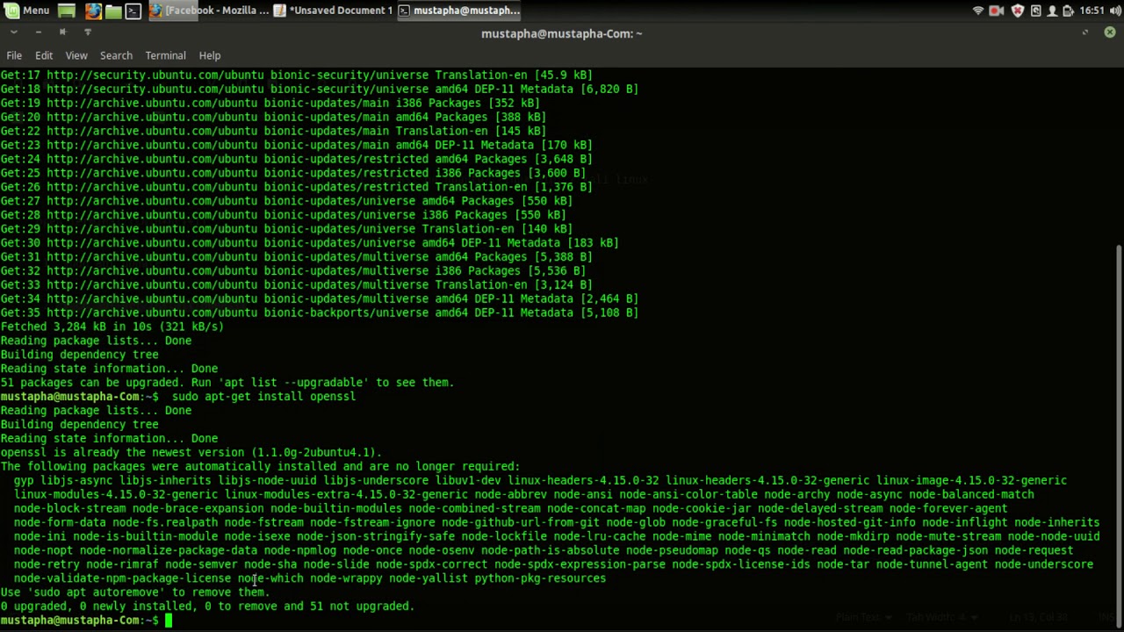Open the File menu
Screen dimensions: 1124x632
(14, 55)
